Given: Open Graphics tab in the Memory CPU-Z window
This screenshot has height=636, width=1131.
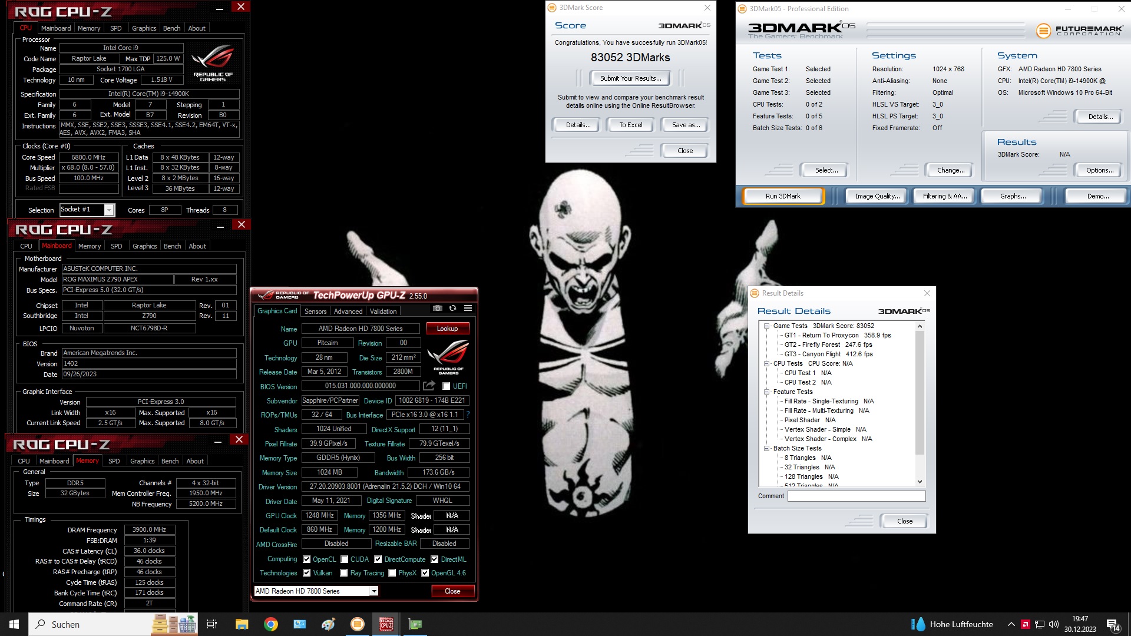Looking at the screenshot, I should pos(142,461).
